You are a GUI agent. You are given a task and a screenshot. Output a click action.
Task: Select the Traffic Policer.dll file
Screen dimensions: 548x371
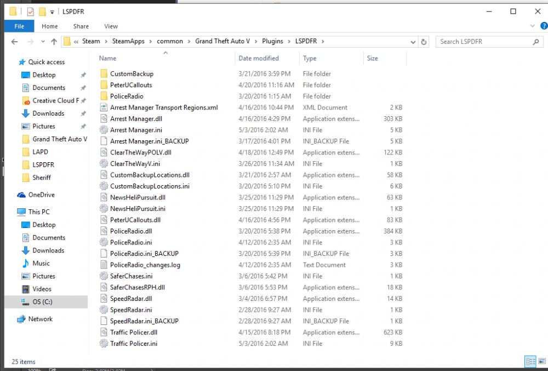point(134,332)
